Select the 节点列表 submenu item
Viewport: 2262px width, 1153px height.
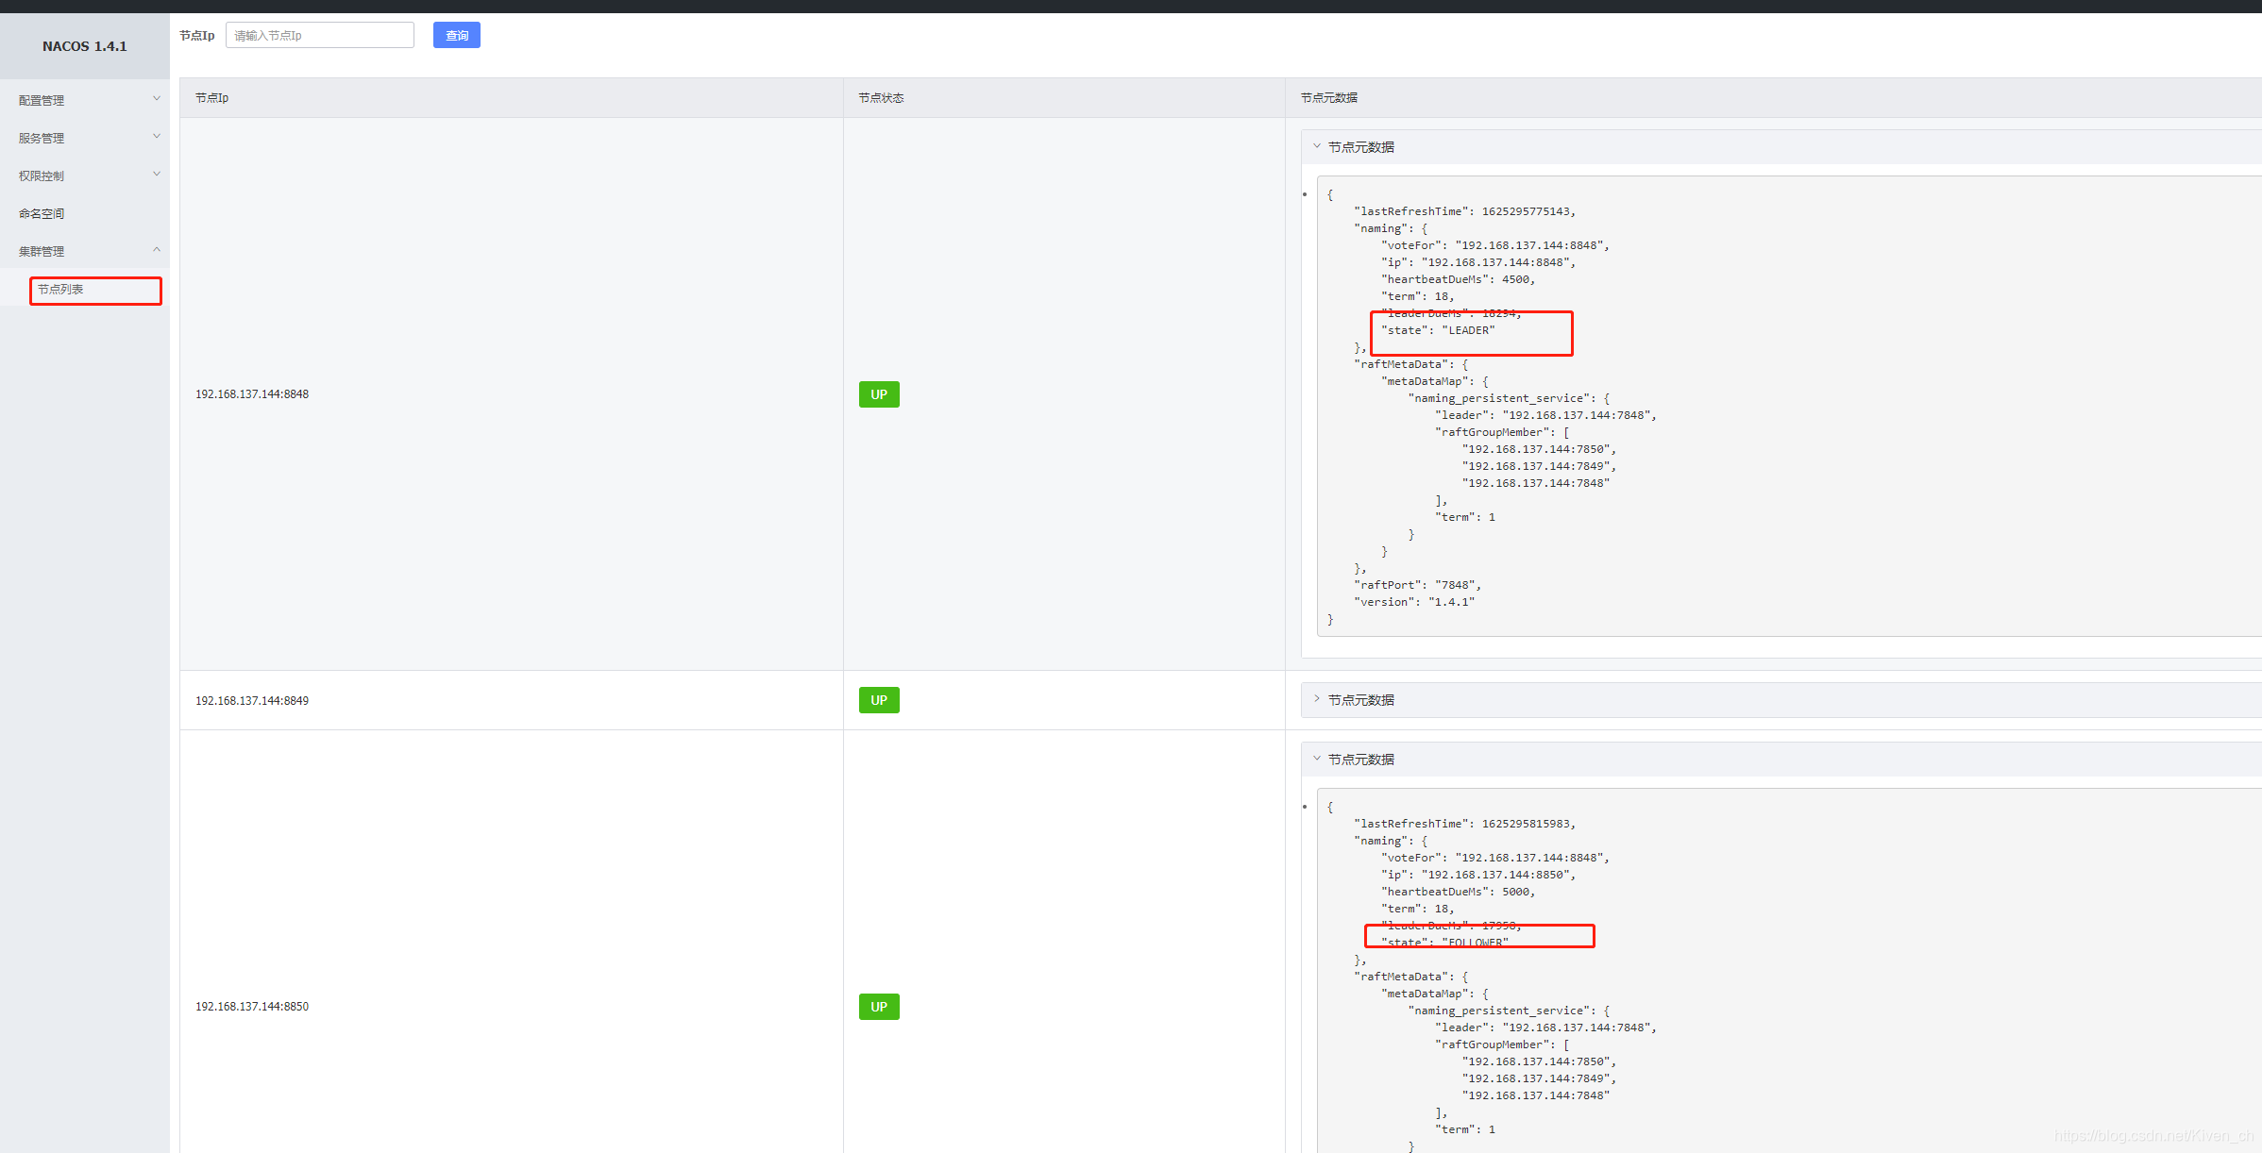pos(61,290)
